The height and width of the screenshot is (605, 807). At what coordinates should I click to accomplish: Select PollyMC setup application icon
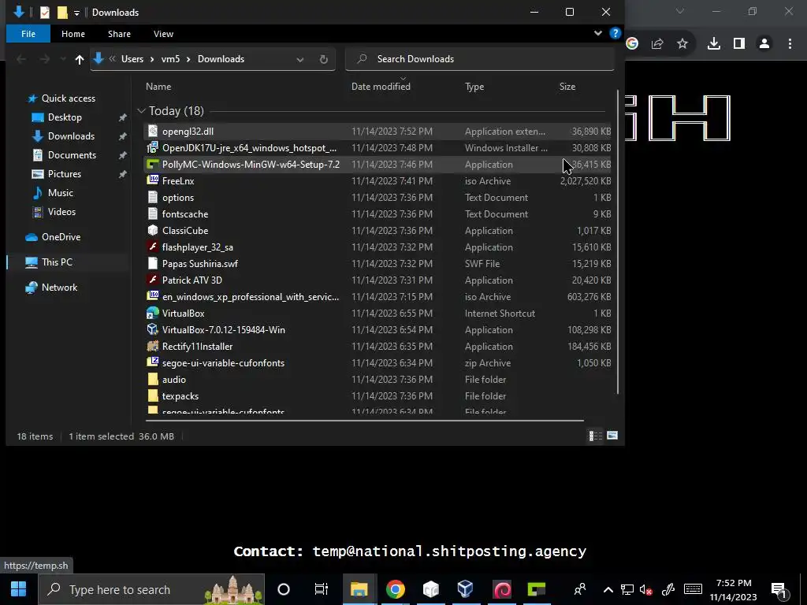coord(152,164)
